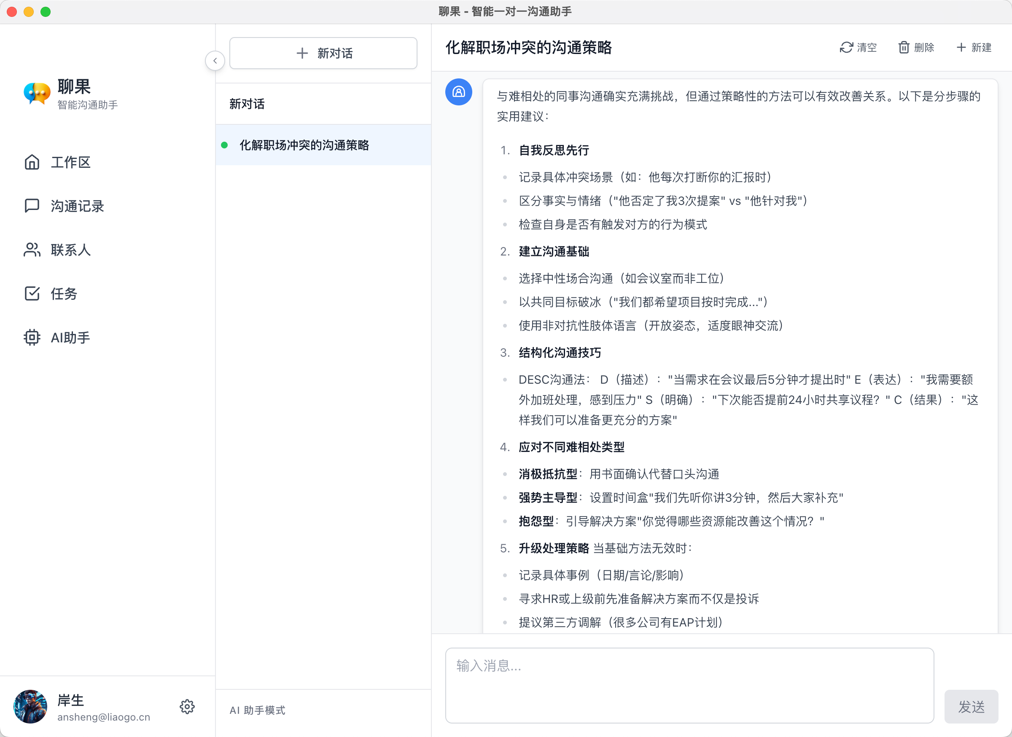The image size is (1012, 737).
Task: Click the 聊果 app logo
Action: [36, 94]
